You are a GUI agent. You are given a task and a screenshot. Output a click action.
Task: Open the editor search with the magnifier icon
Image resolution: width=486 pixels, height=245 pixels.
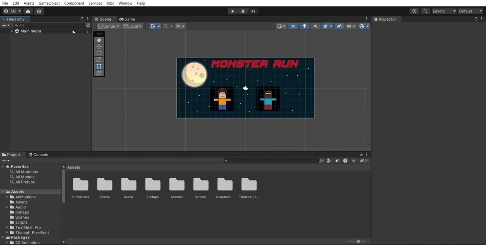click(x=425, y=11)
